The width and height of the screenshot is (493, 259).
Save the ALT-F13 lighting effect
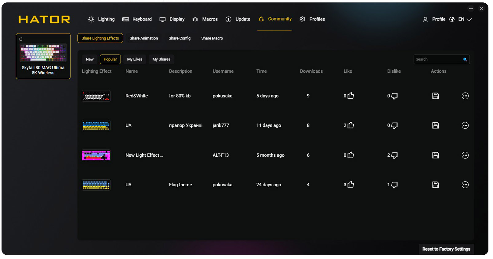(435, 155)
